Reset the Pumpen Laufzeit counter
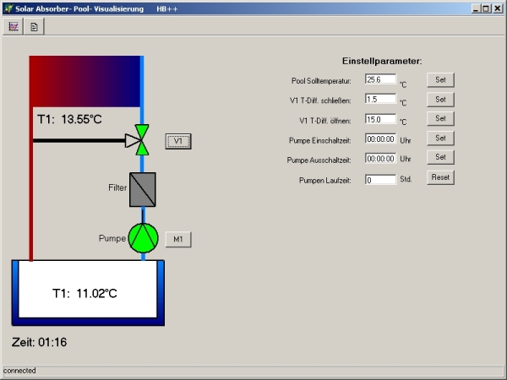Image resolution: width=507 pixels, height=380 pixels. click(x=440, y=177)
